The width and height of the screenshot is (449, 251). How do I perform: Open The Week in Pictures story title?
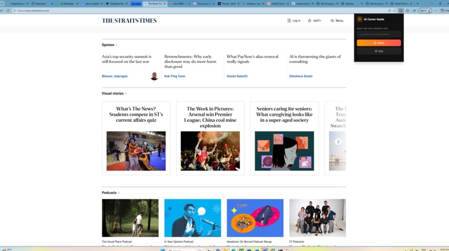[210, 117]
